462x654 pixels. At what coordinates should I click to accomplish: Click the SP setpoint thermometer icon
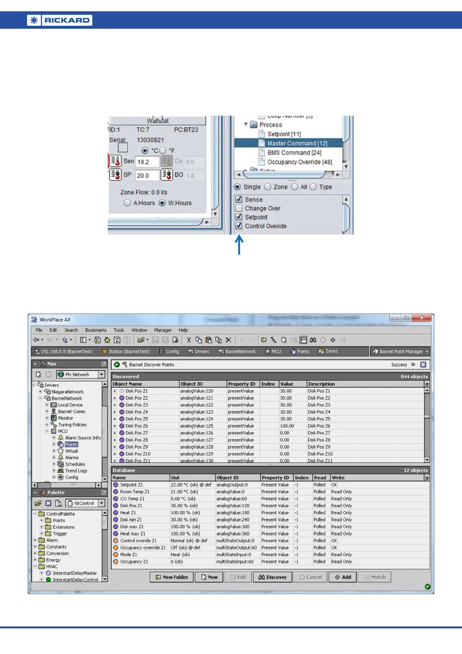coord(115,175)
